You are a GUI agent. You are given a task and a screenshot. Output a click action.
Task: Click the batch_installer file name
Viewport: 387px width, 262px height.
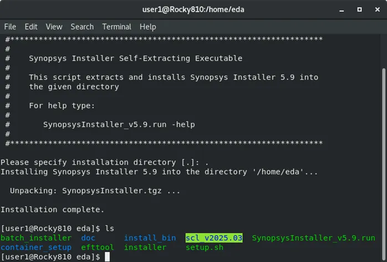coord(36,238)
